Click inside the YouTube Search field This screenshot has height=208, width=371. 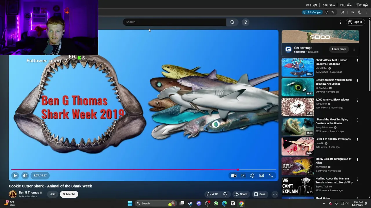[x=174, y=22]
